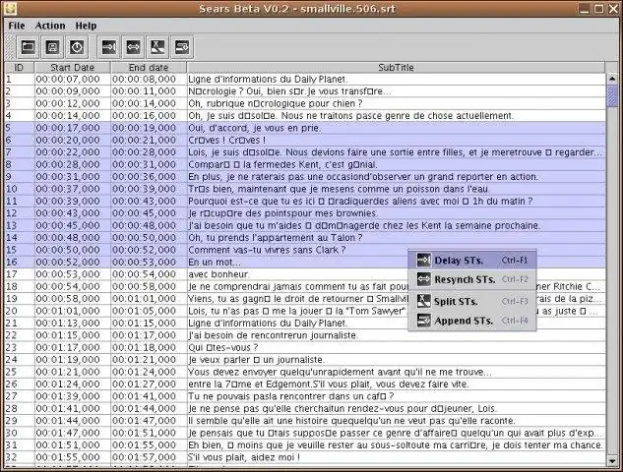
Task: Select ID cell of row 9
Action: (19, 177)
